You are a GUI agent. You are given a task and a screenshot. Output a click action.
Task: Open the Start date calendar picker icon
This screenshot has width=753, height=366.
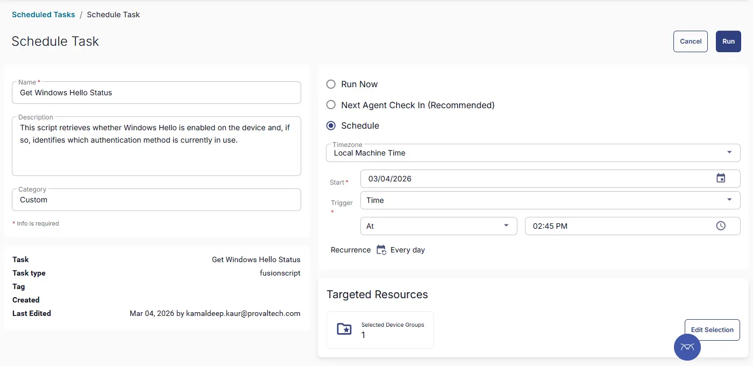721,178
